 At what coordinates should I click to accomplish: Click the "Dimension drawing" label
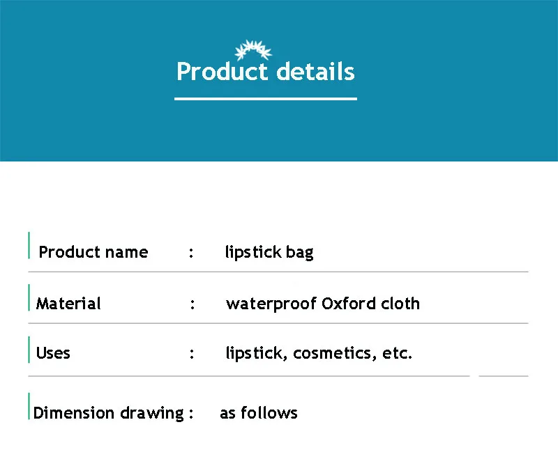pos(108,413)
